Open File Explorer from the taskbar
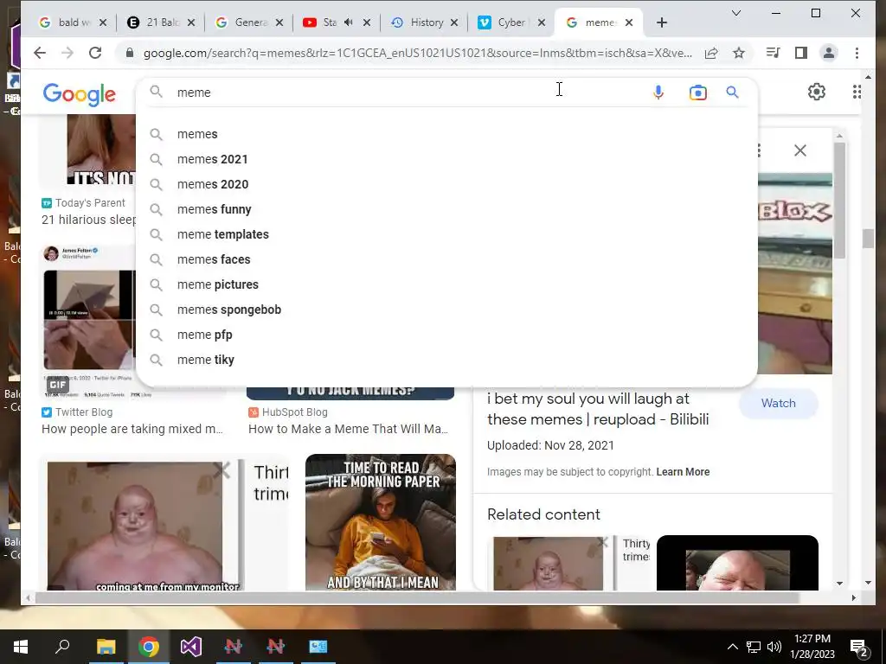 click(106, 647)
